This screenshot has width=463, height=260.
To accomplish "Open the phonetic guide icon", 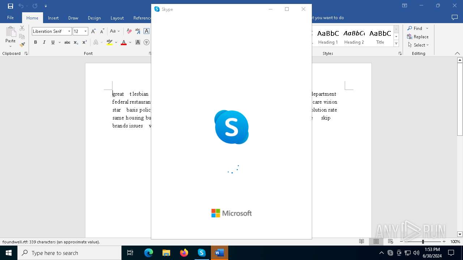I will point(138,31).
